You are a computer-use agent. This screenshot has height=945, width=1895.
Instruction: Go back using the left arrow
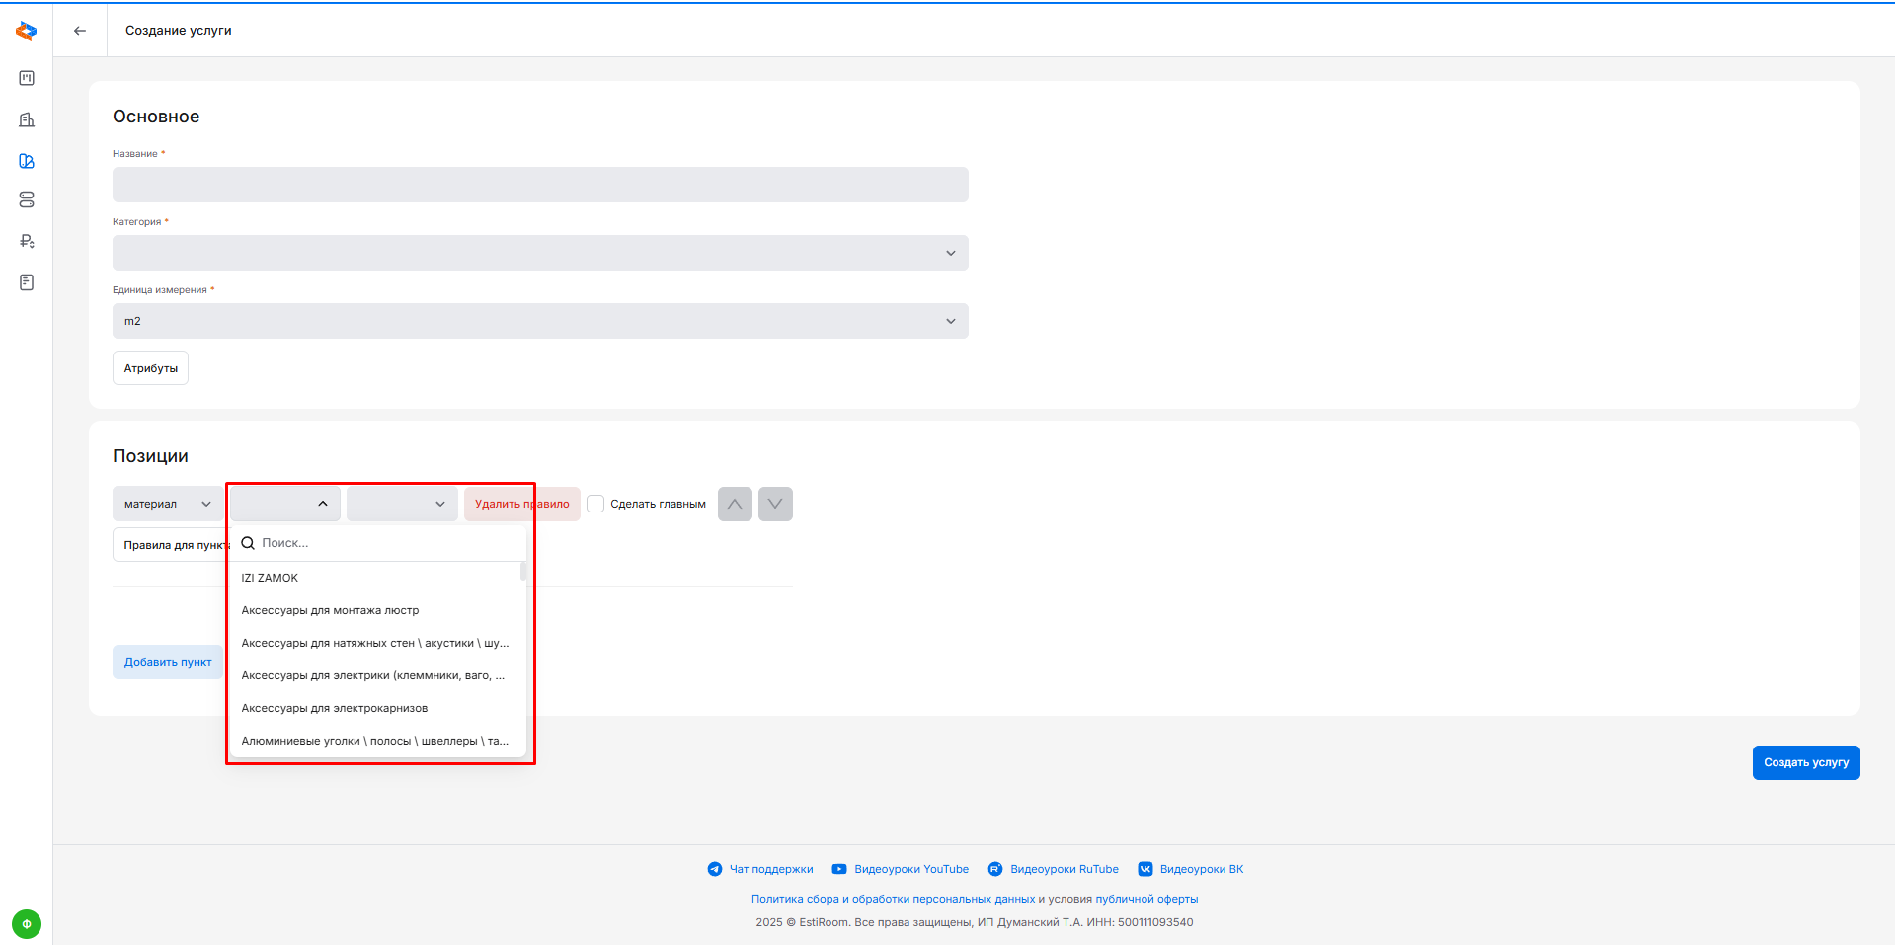(x=80, y=31)
